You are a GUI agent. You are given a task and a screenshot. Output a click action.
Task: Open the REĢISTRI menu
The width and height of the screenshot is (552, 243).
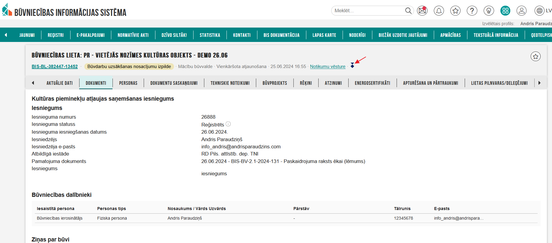pos(55,35)
